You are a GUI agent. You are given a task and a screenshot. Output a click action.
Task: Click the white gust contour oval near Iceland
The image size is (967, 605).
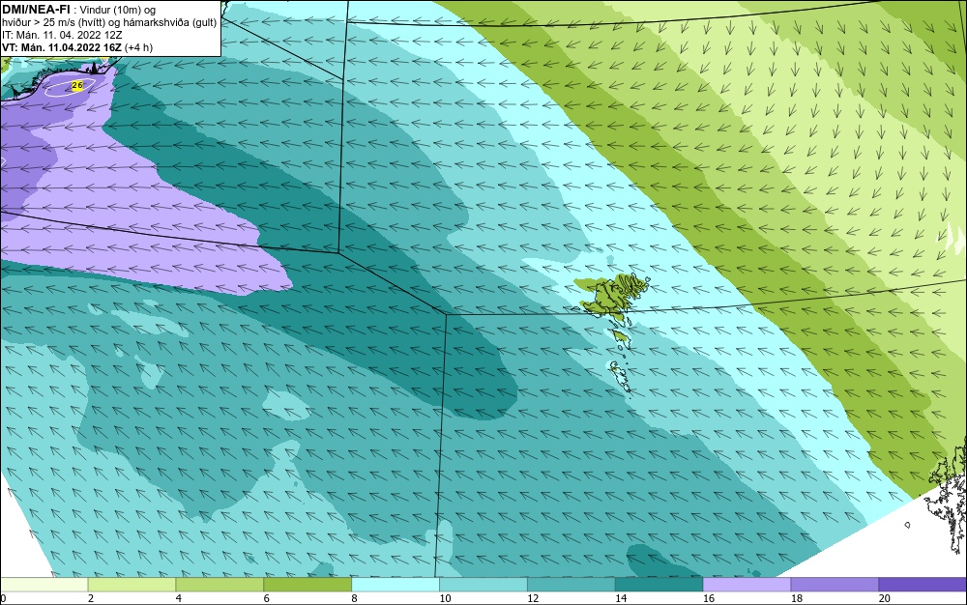[70, 87]
